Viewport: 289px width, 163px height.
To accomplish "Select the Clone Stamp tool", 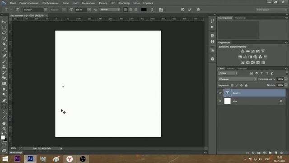I will (x=4, y=67).
